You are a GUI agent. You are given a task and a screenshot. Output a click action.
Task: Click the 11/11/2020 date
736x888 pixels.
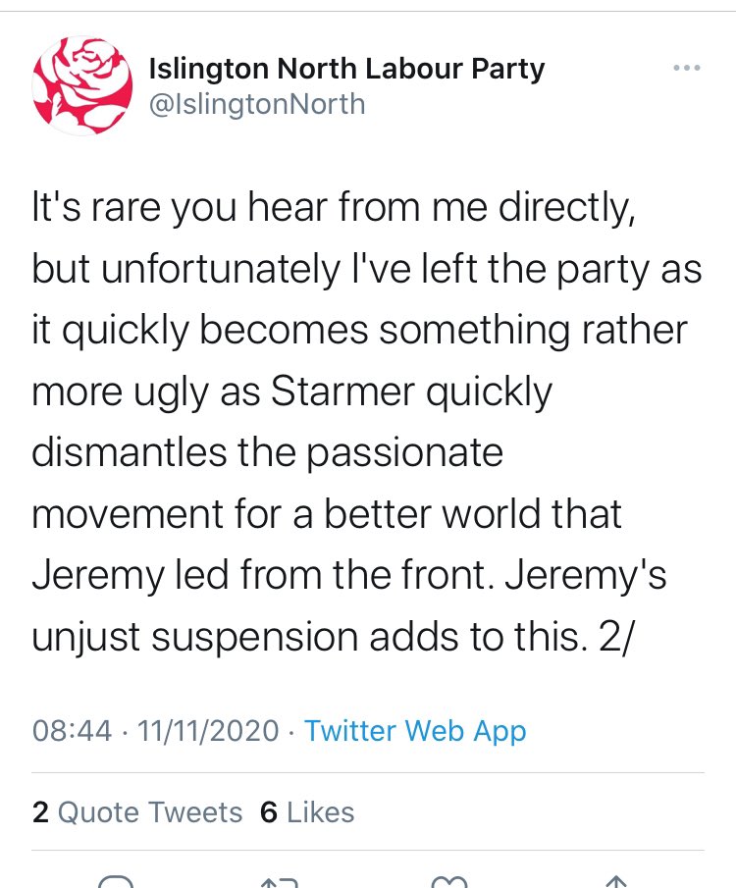click(x=210, y=731)
